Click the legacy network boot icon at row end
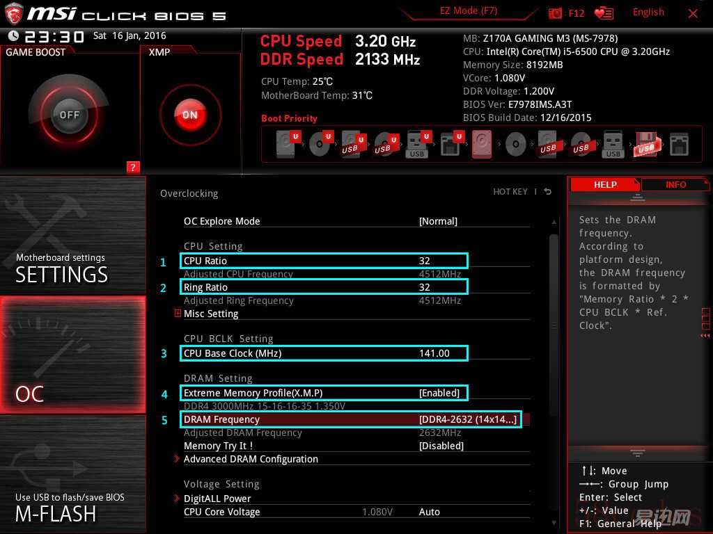 click(x=679, y=145)
